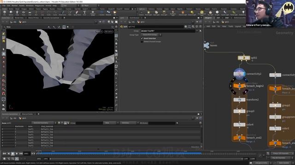The width and height of the screenshot is (295, 165).
Task: Select the Grid shelf tool
Action: point(29,13)
